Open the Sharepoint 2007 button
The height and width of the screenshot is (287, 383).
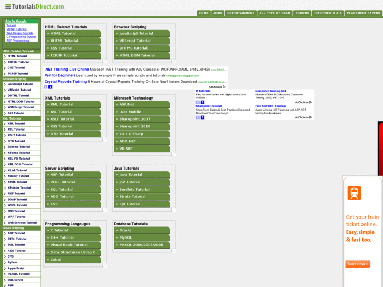[142, 119]
